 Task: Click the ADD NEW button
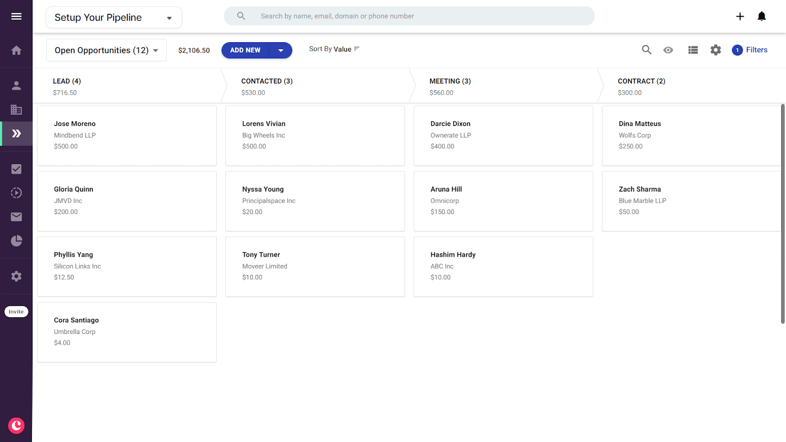245,50
